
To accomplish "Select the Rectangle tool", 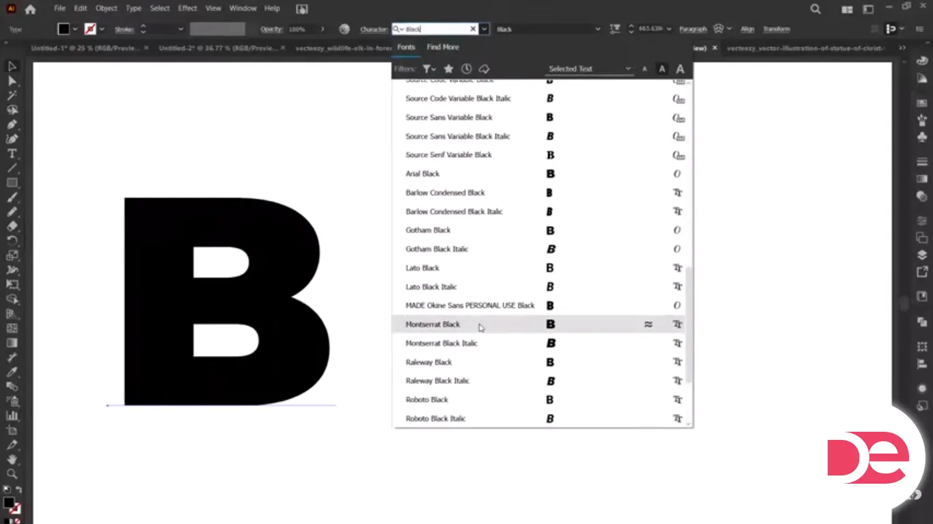I will click(12, 182).
